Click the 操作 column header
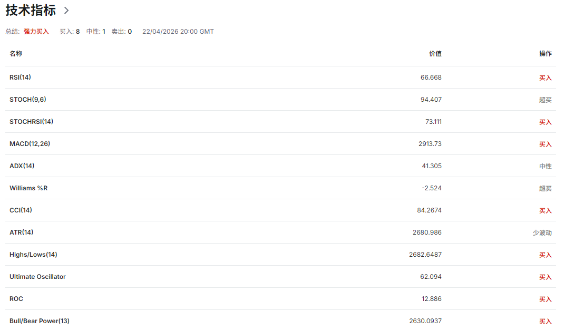Screen dimensions: 565x330 [x=545, y=54]
